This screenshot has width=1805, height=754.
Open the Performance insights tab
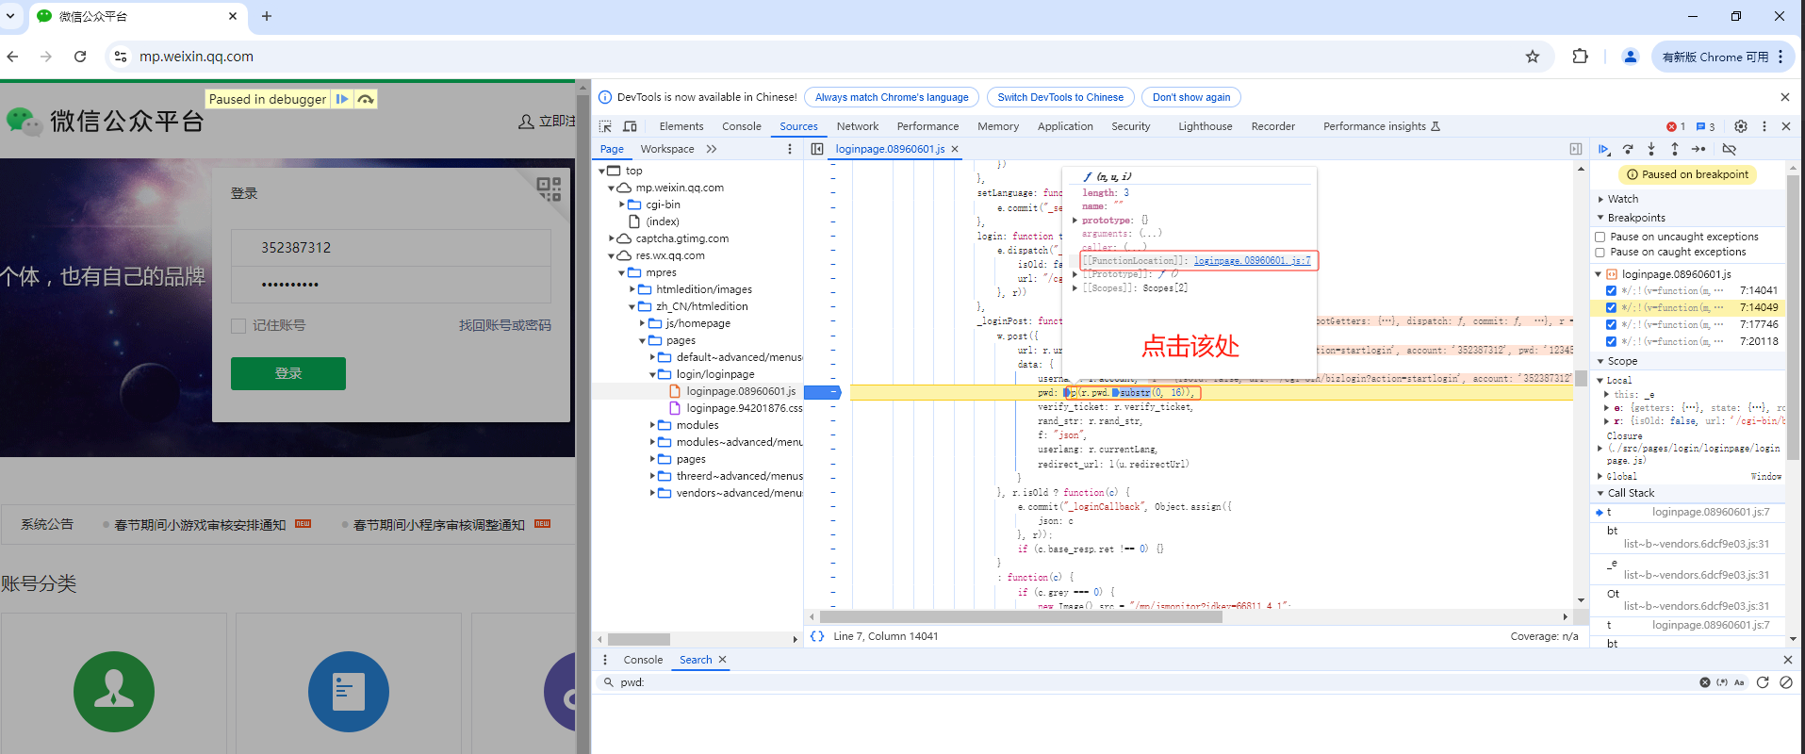point(1381,126)
